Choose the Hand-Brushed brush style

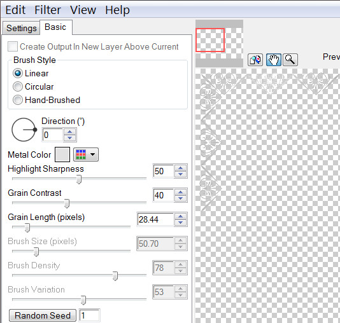point(46,100)
